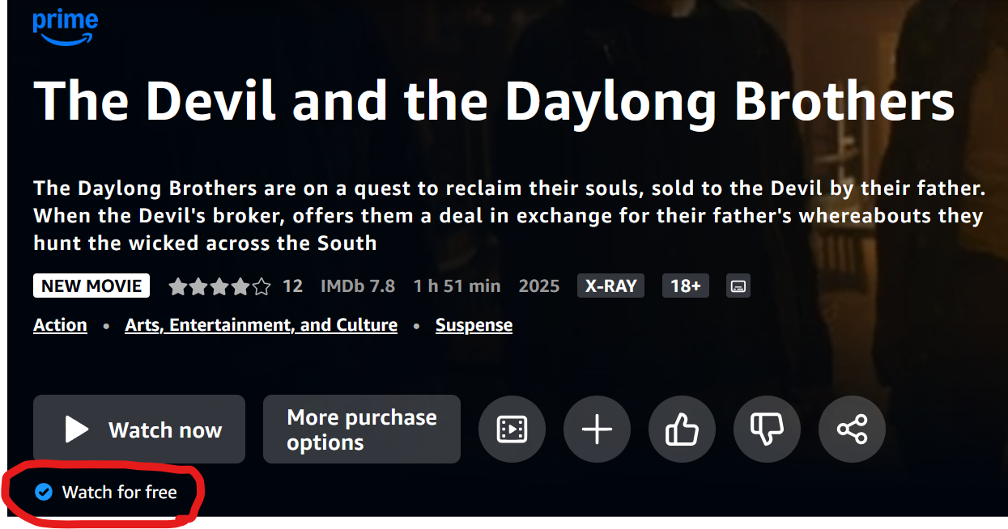This screenshot has width=1008, height=529.
Task: Click the fourth rating star
Action: click(x=240, y=286)
